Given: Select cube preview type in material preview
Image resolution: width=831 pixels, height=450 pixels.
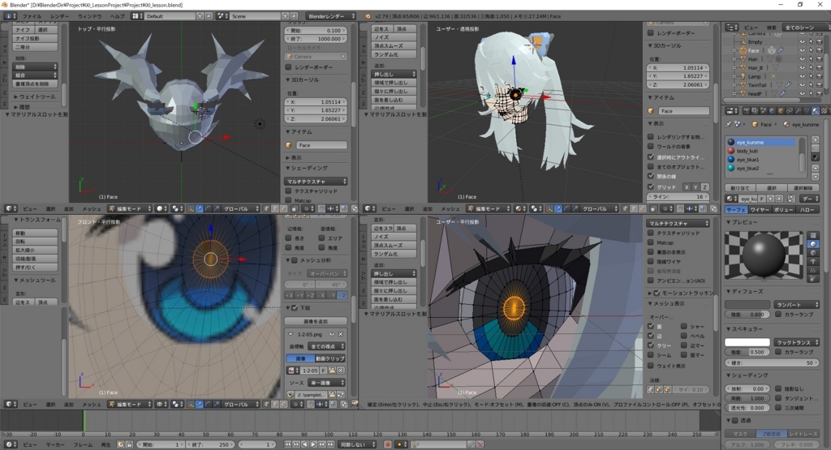Looking at the screenshot, I should [x=813, y=252].
